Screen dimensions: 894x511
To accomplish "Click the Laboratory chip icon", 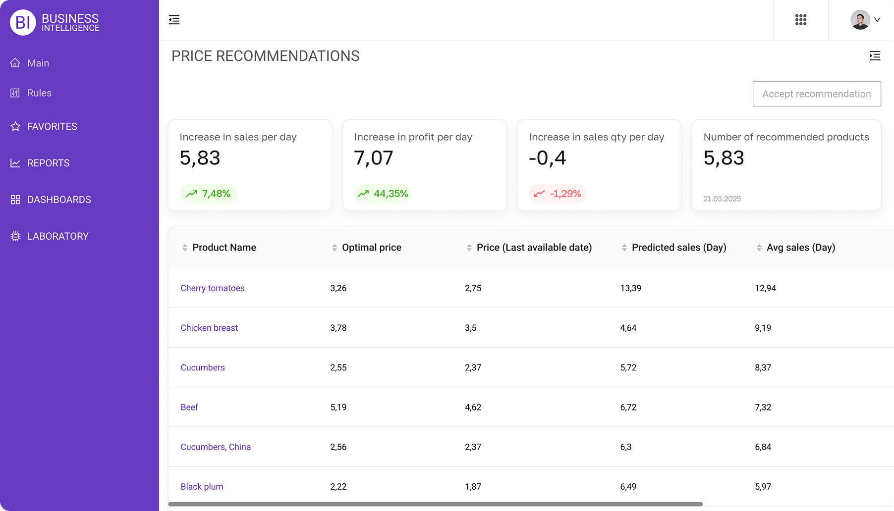I will click(15, 236).
